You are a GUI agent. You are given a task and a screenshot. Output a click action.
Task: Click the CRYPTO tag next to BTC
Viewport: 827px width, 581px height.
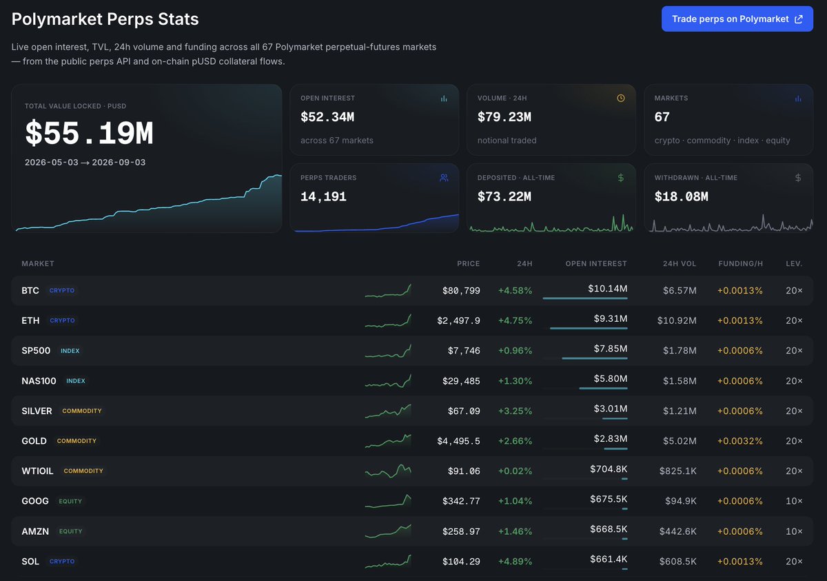point(62,291)
